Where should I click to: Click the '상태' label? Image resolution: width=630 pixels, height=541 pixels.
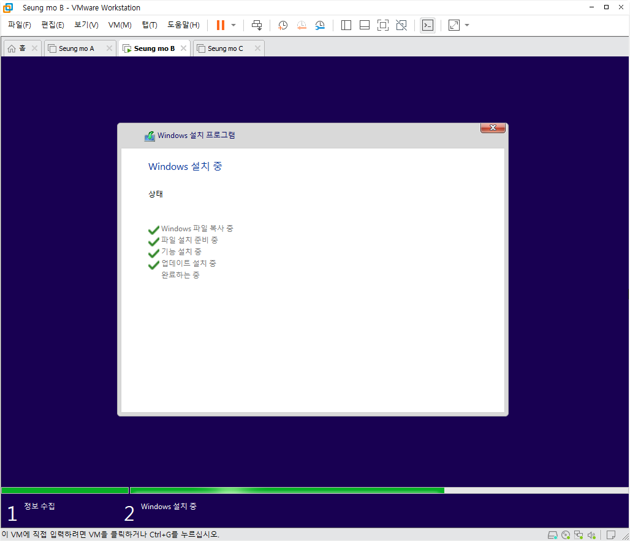[156, 194]
